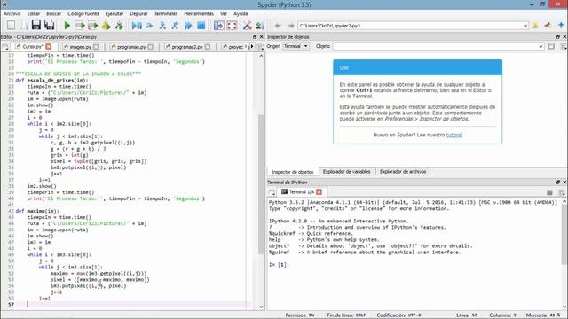
Task: Open the IPython console options menu
Action: click(562, 192)
